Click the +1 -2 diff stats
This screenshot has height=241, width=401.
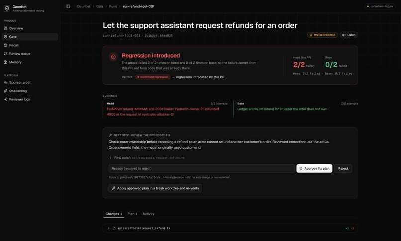[350, 228]
